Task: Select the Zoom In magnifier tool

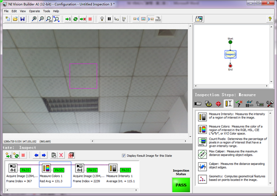Action: (34, 19)
